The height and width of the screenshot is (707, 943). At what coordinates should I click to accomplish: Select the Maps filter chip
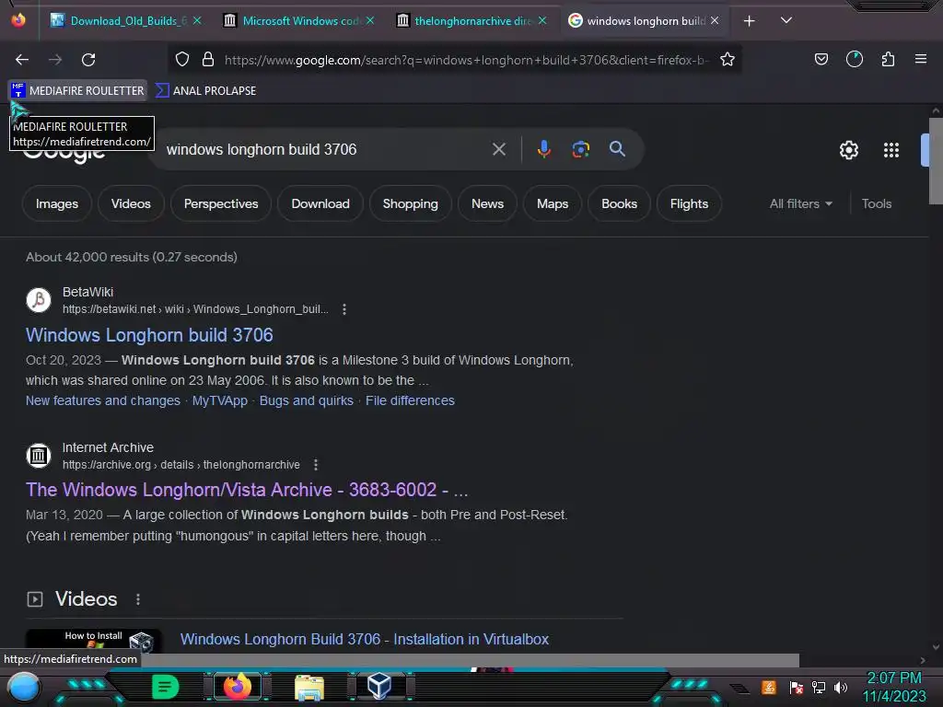tap(553, 203)
